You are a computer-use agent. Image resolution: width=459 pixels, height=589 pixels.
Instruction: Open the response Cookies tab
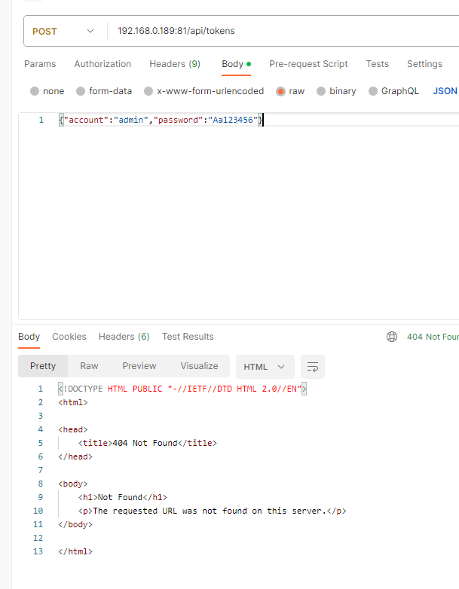[x=69, y=337]
